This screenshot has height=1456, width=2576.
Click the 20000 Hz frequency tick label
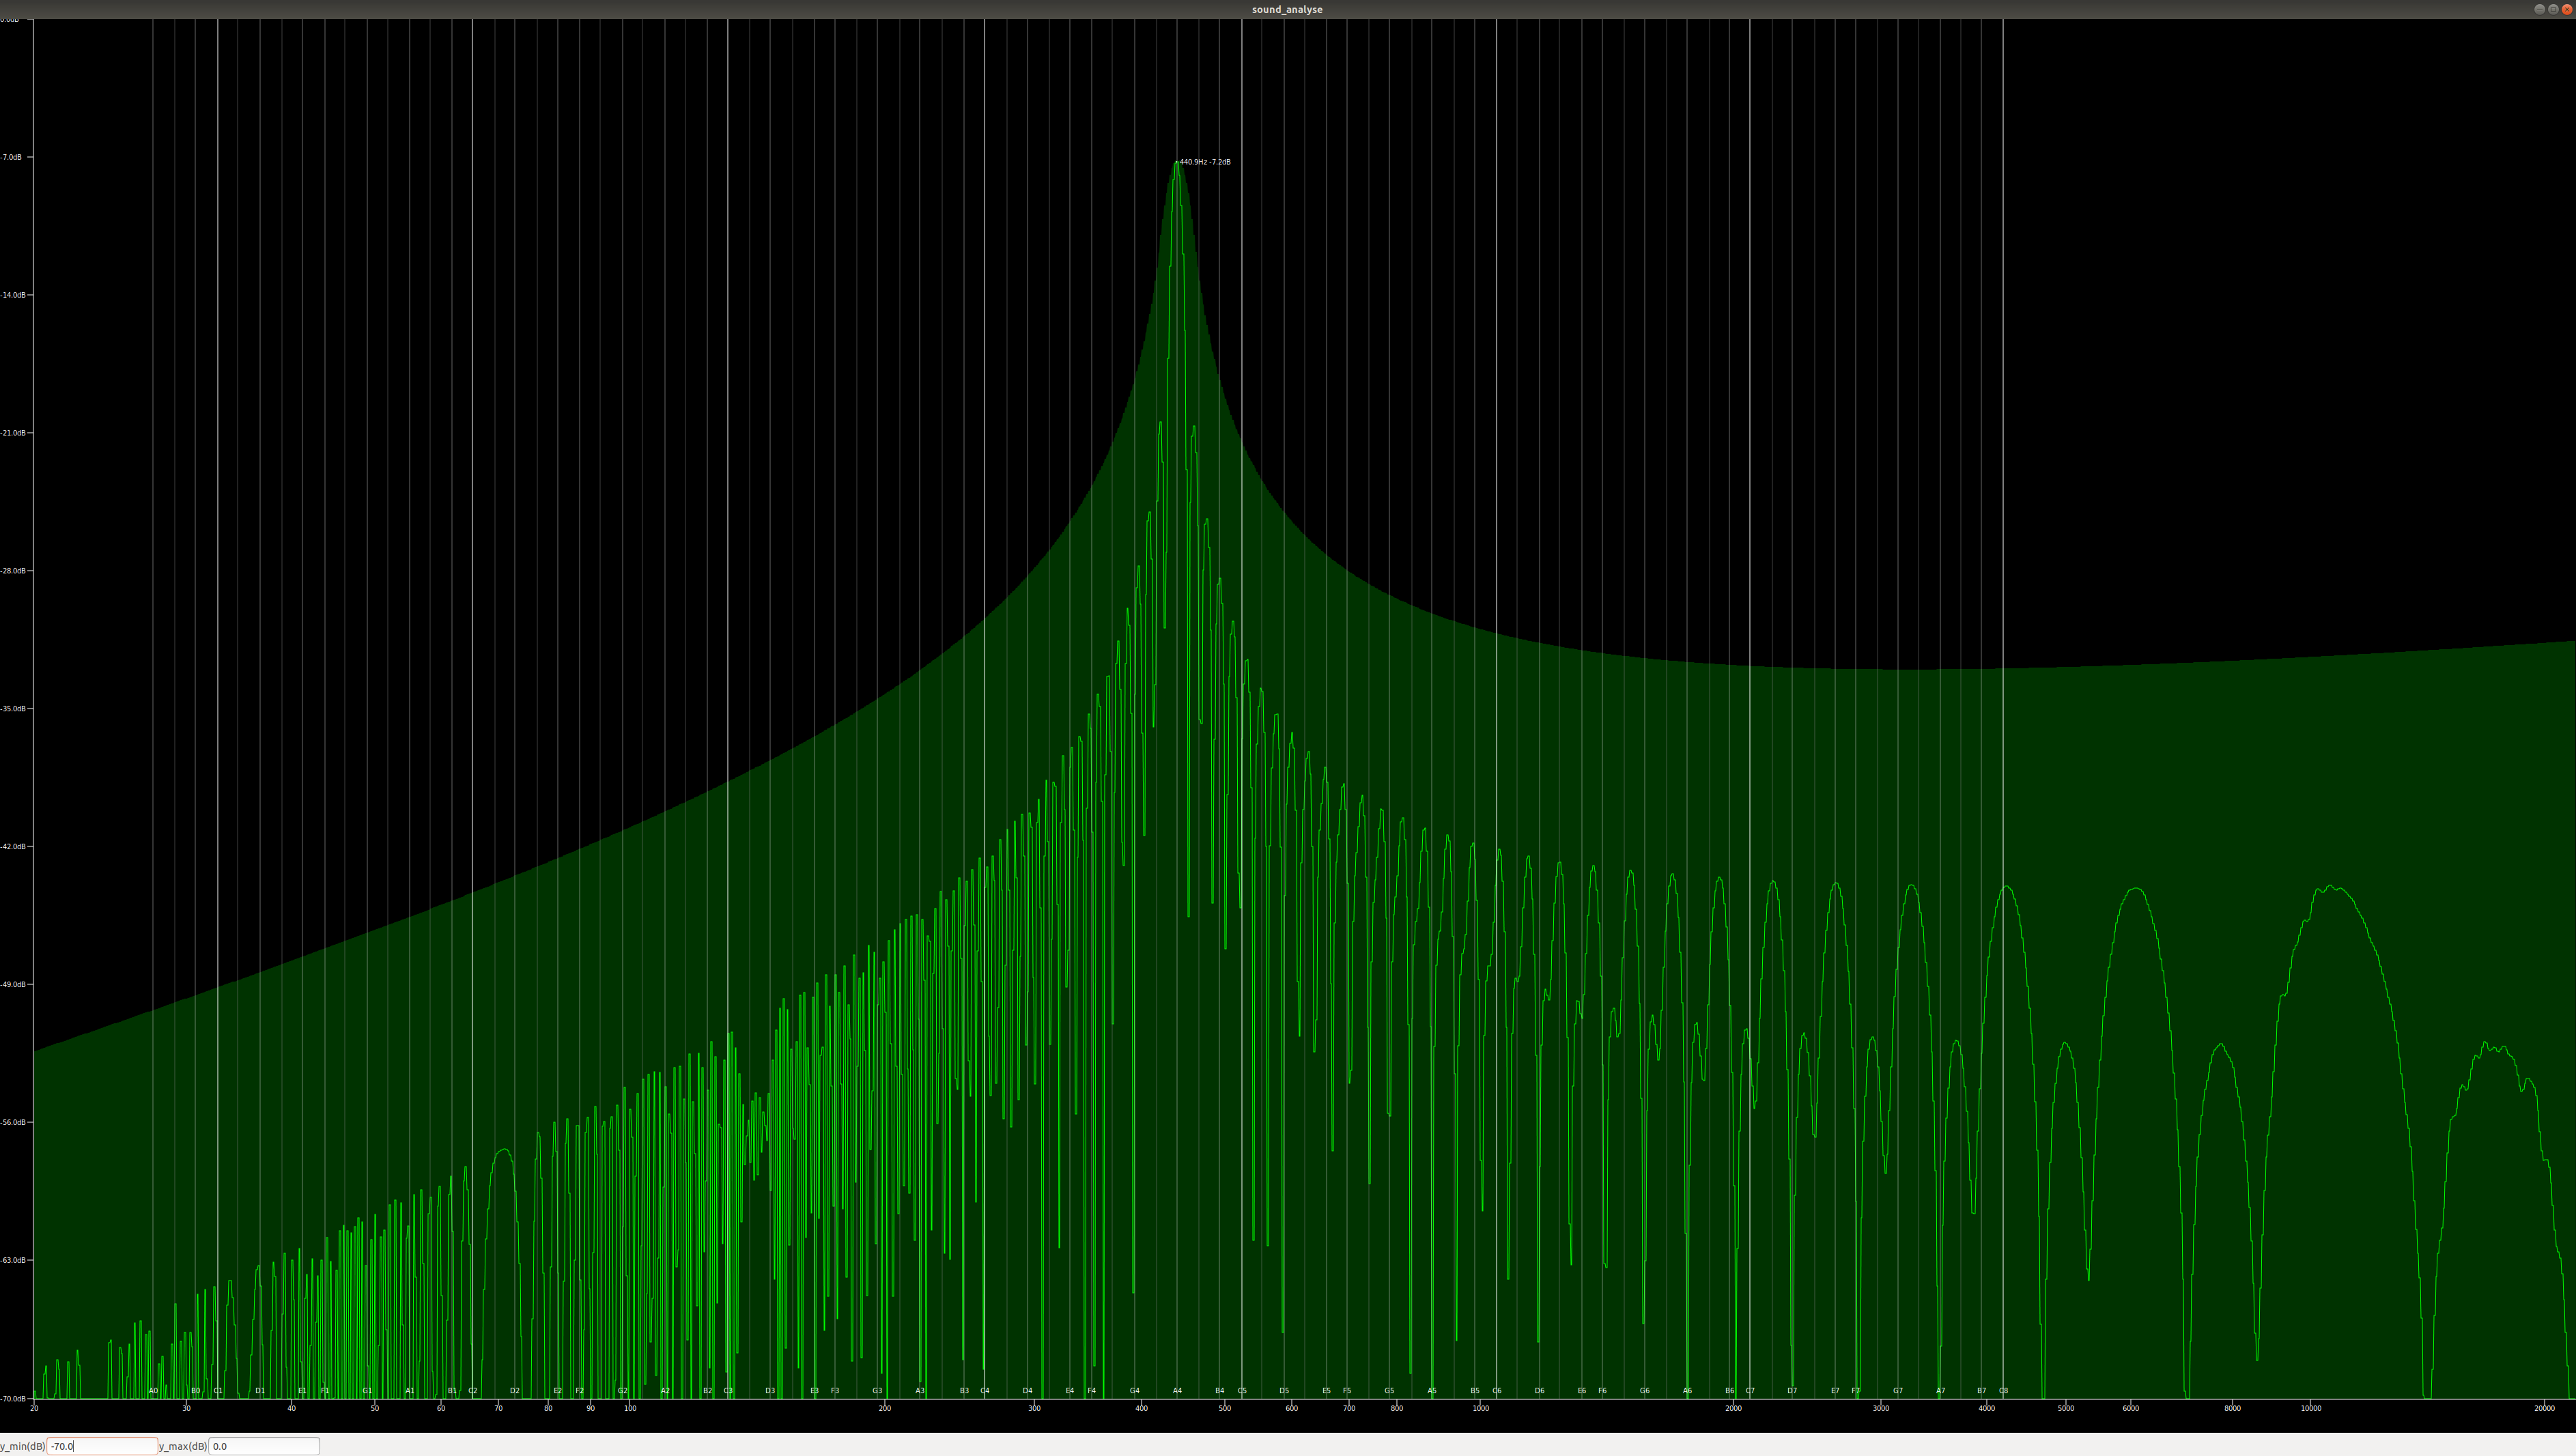pos(2544,1408)
